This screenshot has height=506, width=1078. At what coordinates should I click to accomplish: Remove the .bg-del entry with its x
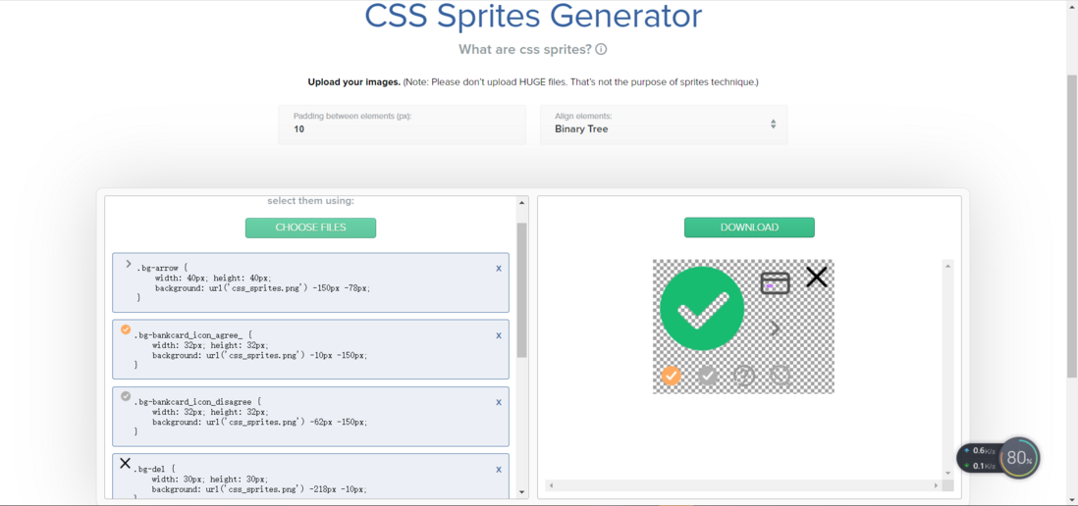tap(499, 470)
